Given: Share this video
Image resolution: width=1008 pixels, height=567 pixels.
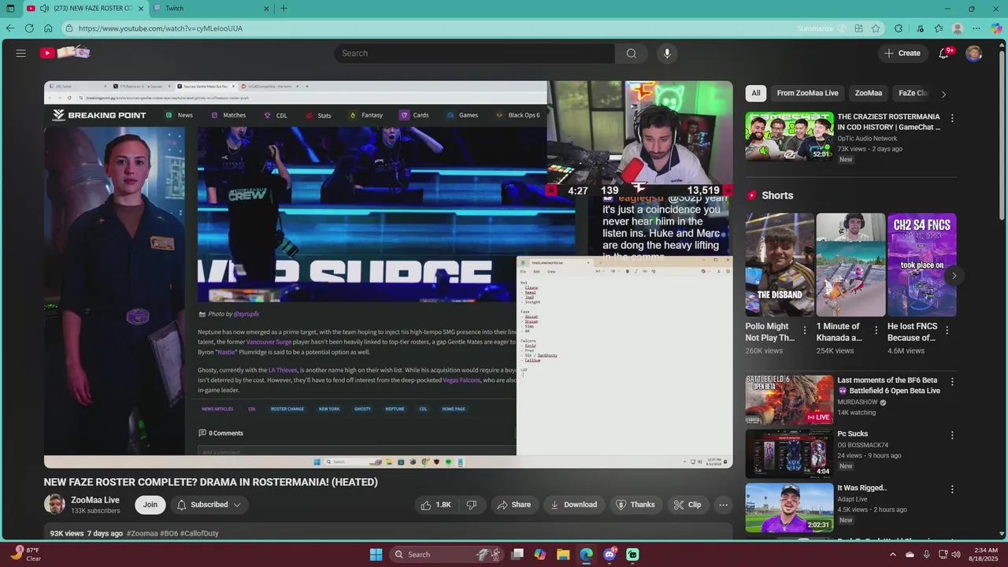Looking at the screenshot, I should (513, 505).
